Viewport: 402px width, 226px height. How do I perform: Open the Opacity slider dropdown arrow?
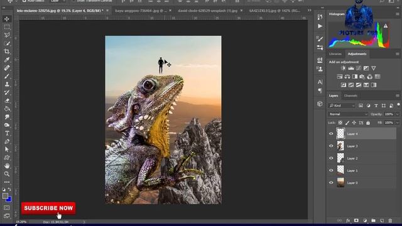[x=398, y=114]
